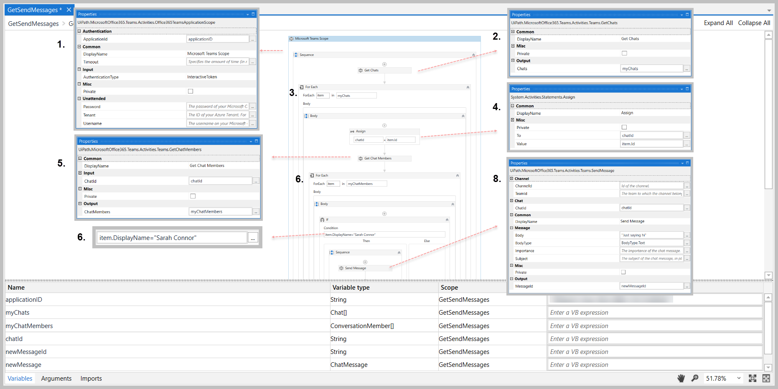The height and width of the screenshot is (389, 778).
Task: Collapse the Authentication property section
Action: 79,31
